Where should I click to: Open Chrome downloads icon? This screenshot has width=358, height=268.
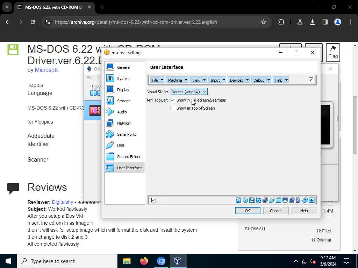(312, 22)
